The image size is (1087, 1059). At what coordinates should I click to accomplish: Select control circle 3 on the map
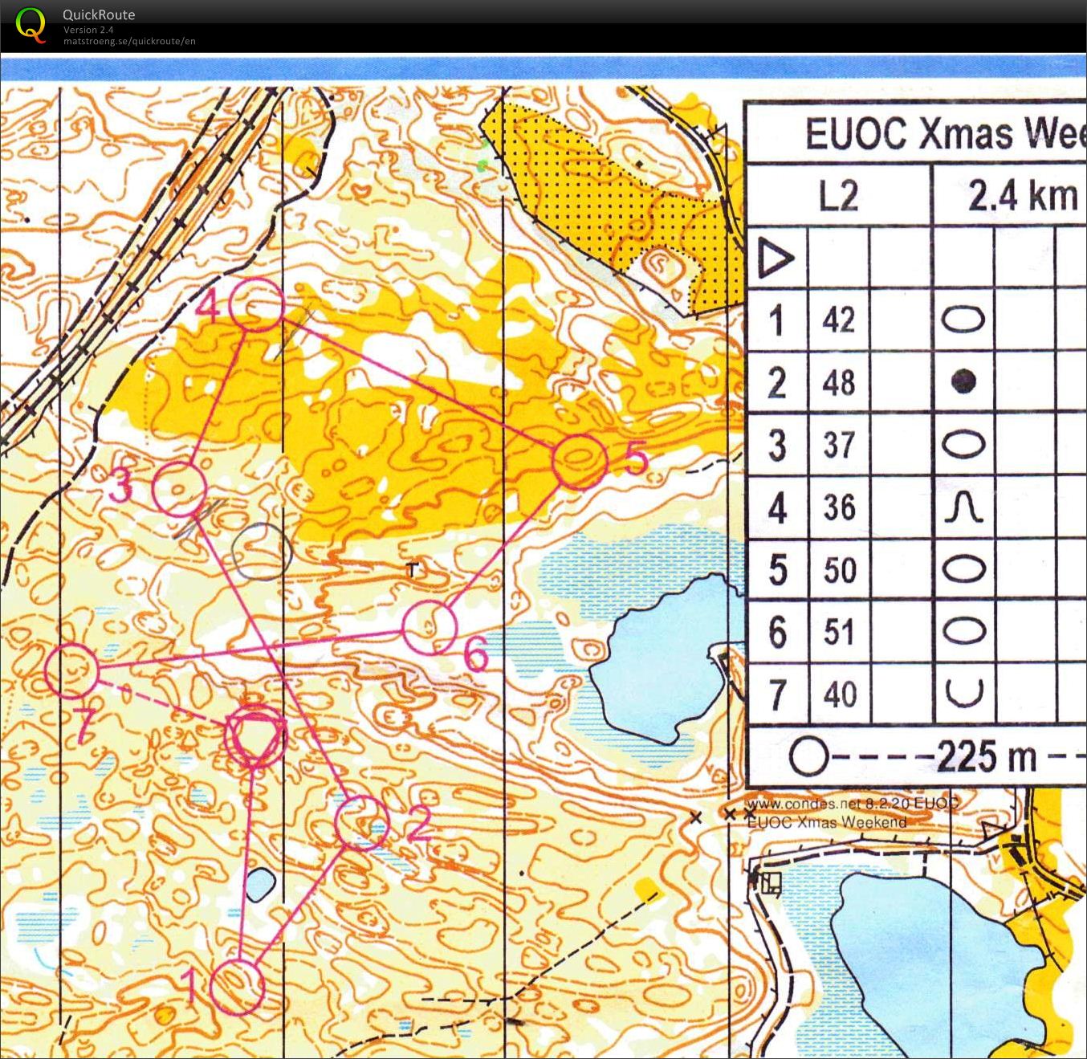(180, 489)
